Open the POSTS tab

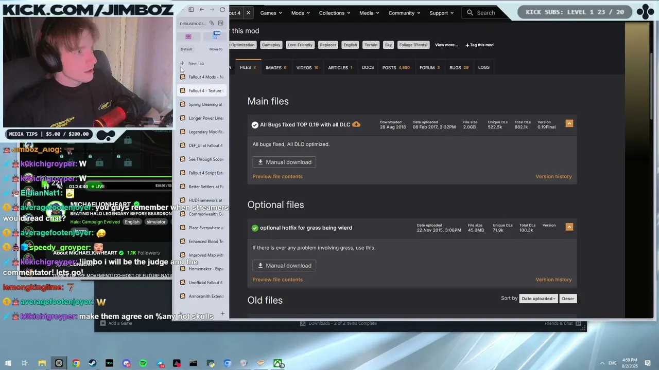pos(396,67)
